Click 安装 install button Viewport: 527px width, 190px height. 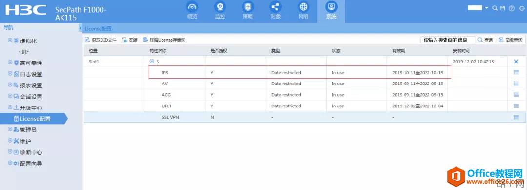[130, 40]
